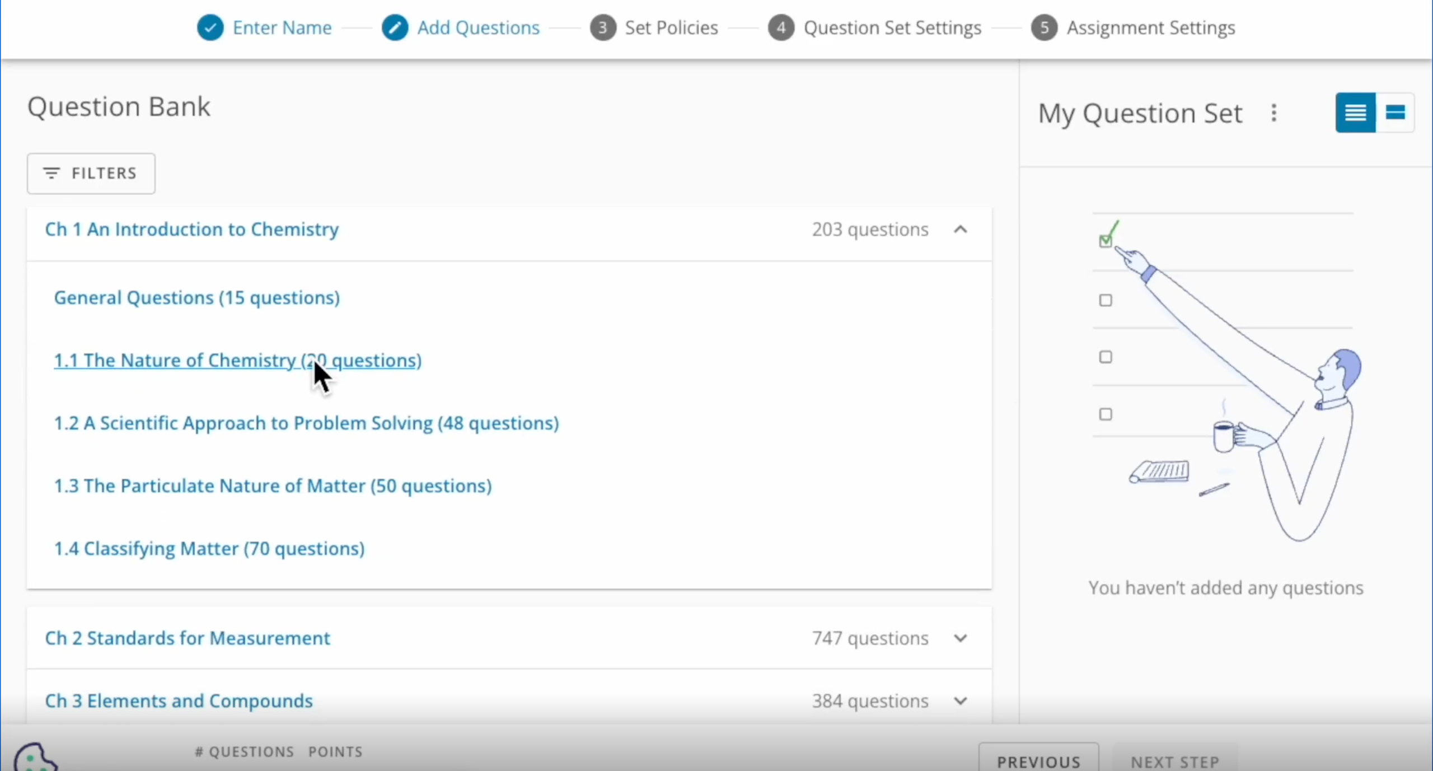1433x771 pixels.
Task: Click the 747 questions count
Action: pos(870,638)
